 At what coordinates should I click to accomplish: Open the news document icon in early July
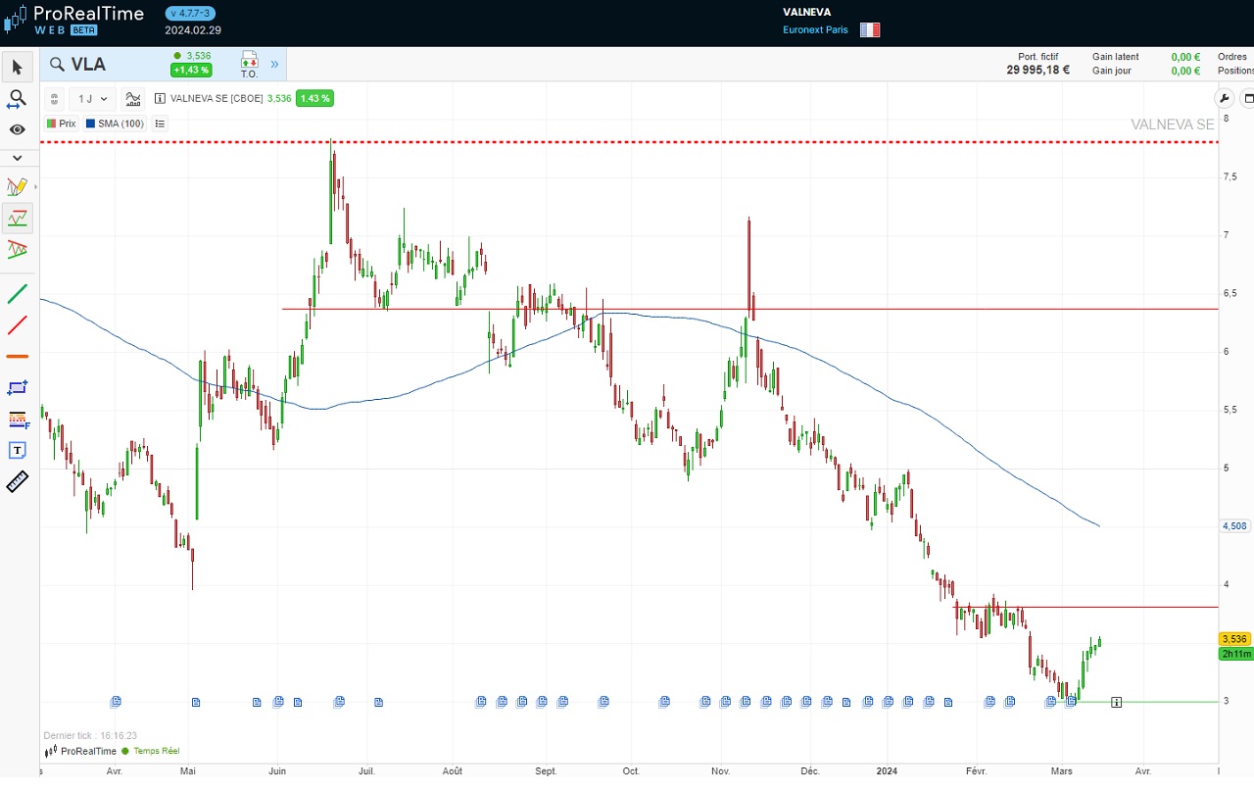(378, 702)
